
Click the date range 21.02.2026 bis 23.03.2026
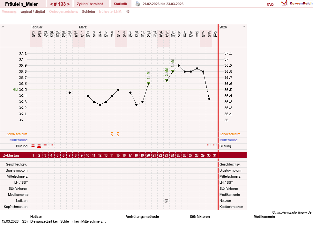coord(163,4)
